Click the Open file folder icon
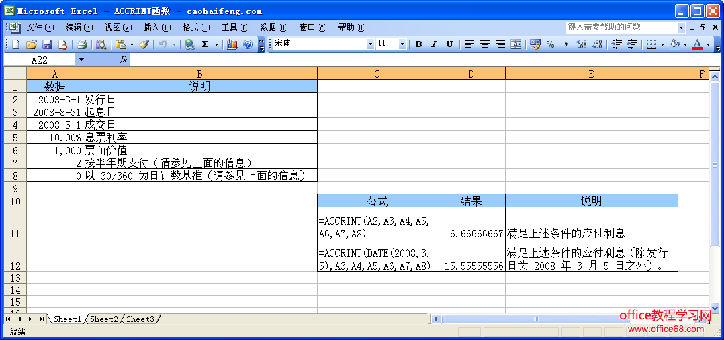Image resolution: width=724 pixels, height=340 pixels. (31, 44)
